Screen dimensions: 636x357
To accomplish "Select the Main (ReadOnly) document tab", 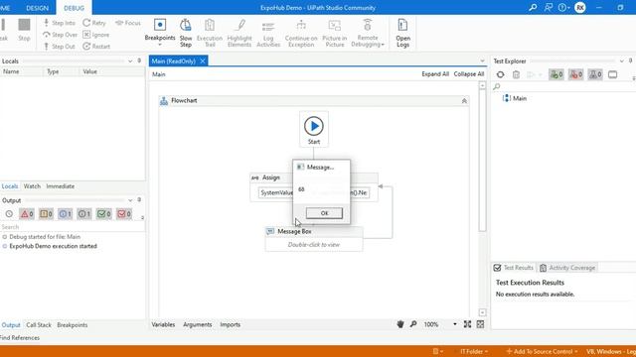I will click(x=174, y=61).
